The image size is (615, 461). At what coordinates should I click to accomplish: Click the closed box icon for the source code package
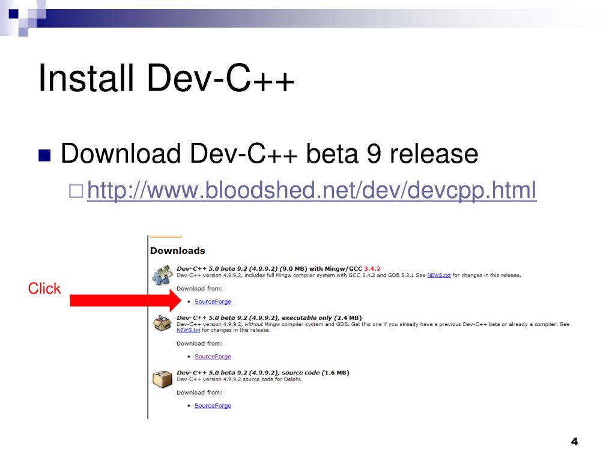point(162,379)
